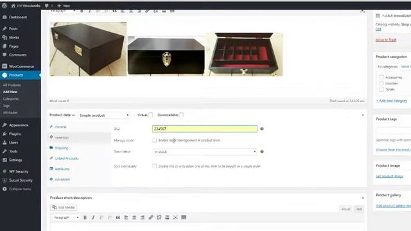Image resolution: width=411 pixels, height=231 pixels.
Task: Click the site home icon in admin bar
Action: coord(13,6)
